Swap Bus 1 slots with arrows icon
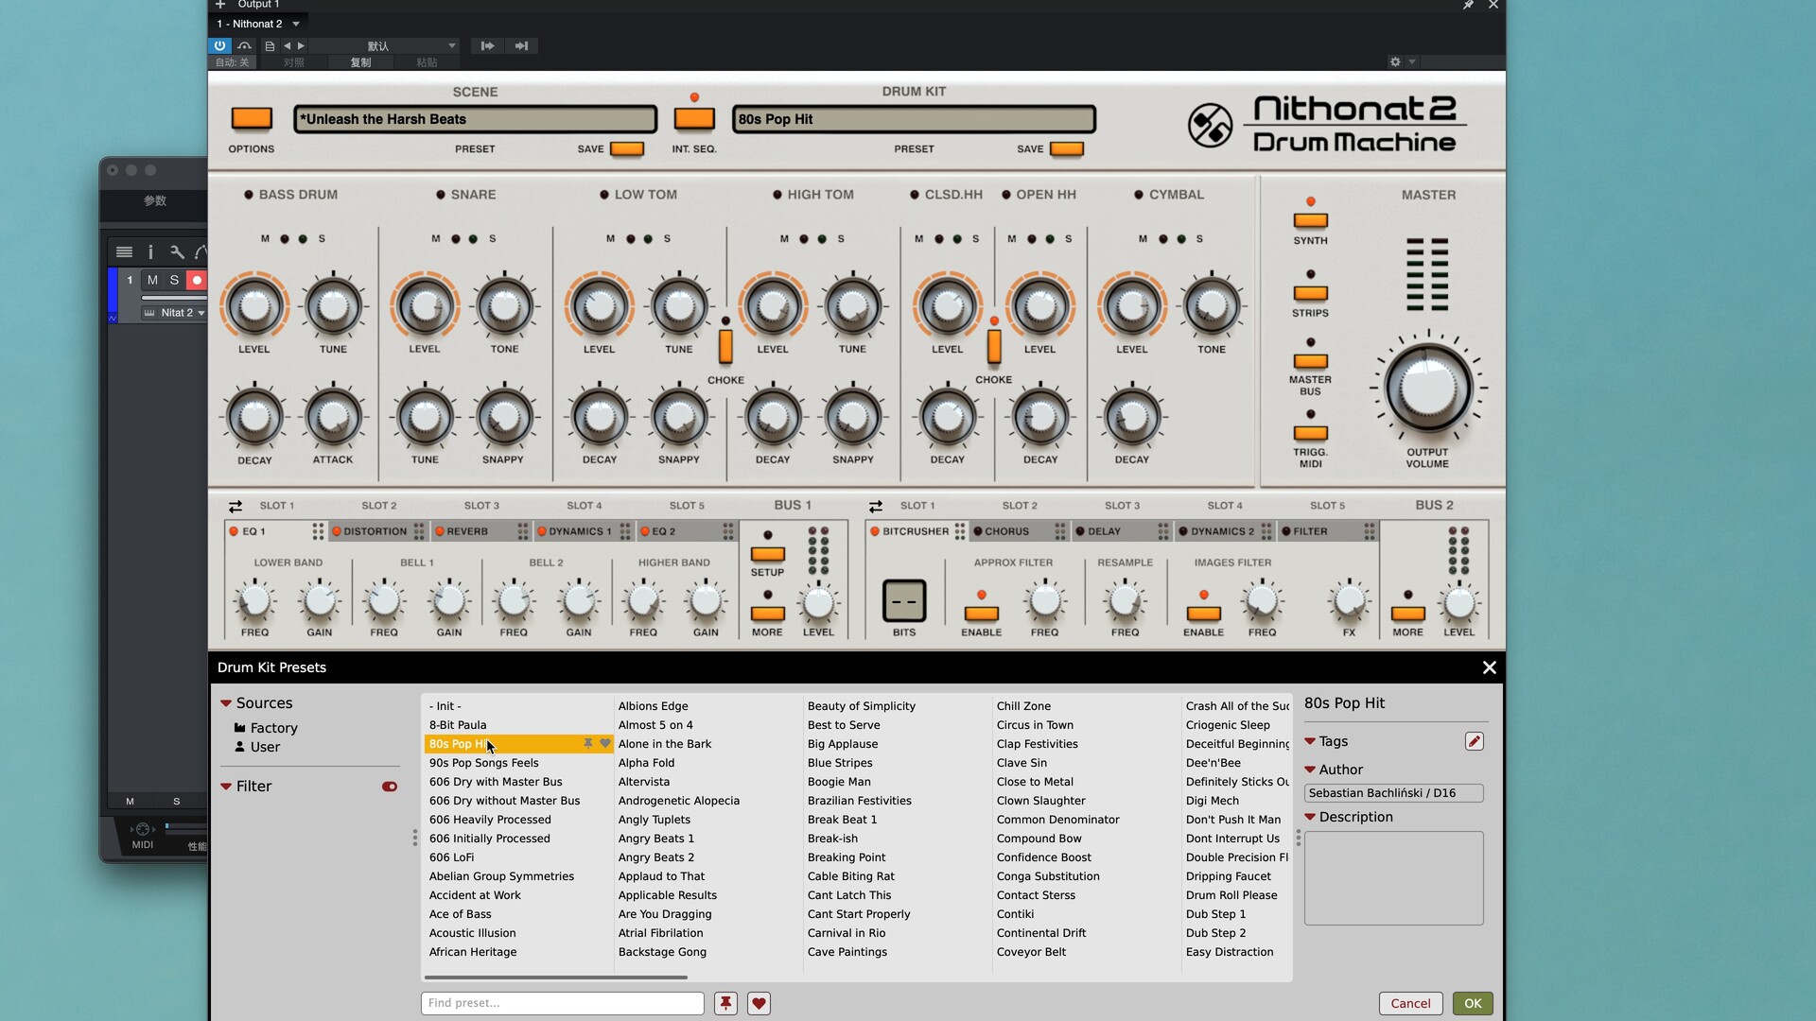 pos(236,507)
